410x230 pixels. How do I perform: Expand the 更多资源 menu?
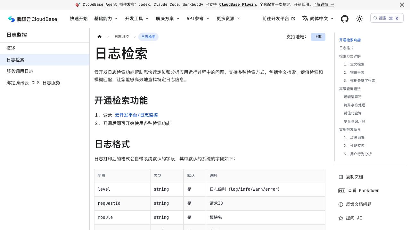(x=228, y=19)
